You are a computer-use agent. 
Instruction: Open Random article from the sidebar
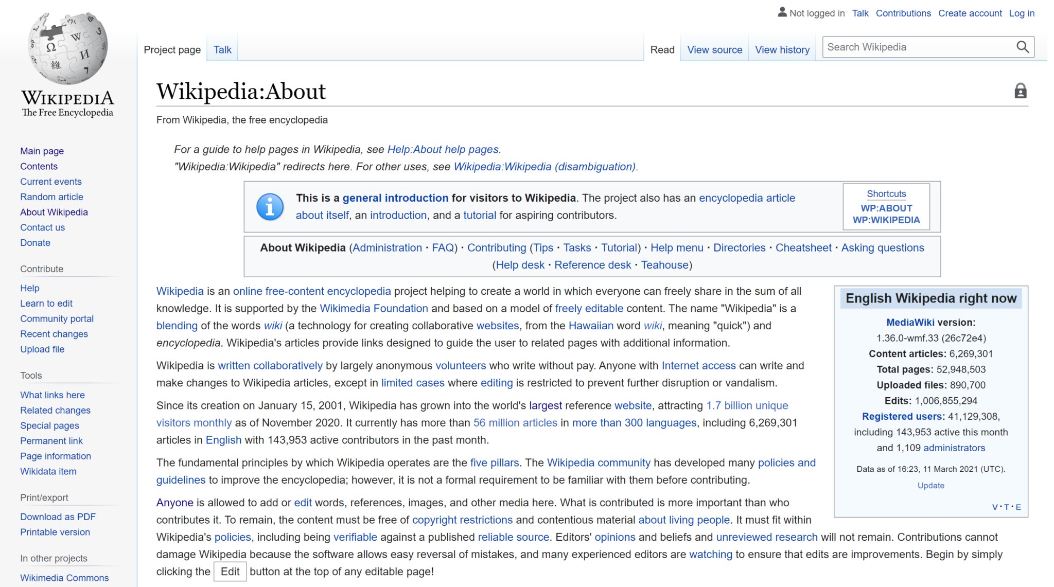click(x=51, y=197)
